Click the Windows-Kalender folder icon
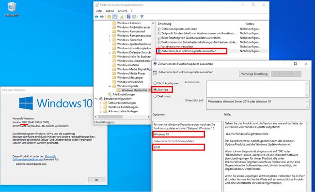 (x=114, y=23)
